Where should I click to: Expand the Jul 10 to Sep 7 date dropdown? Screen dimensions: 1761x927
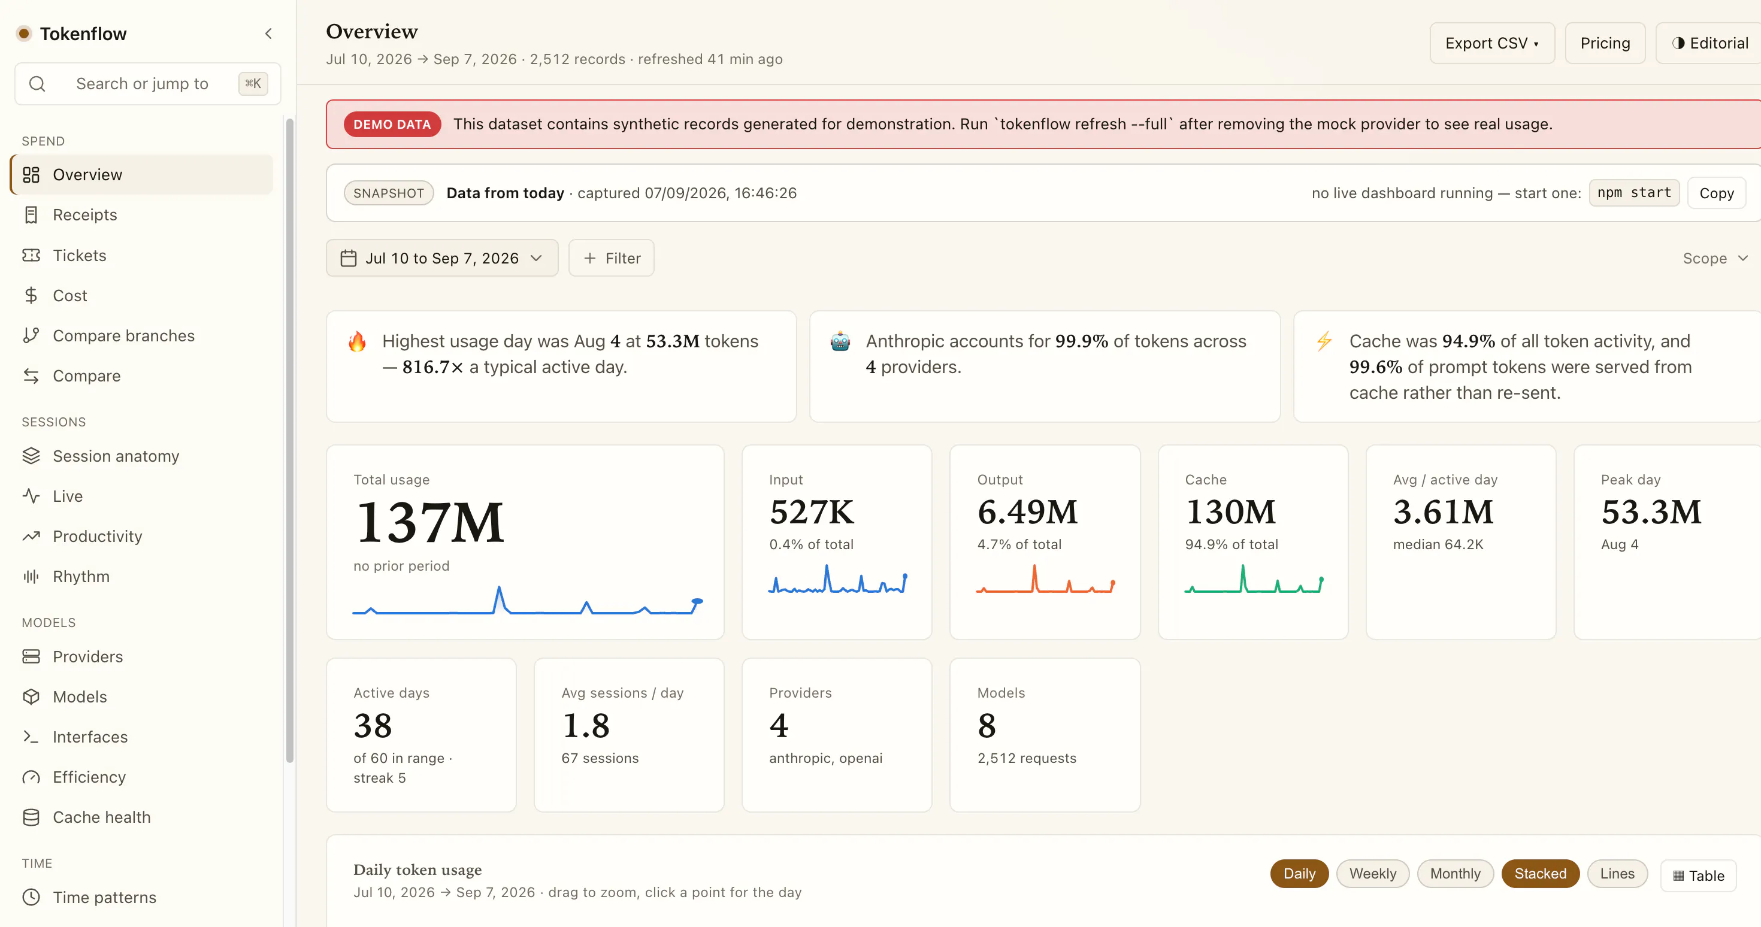(x=441, y=257)
